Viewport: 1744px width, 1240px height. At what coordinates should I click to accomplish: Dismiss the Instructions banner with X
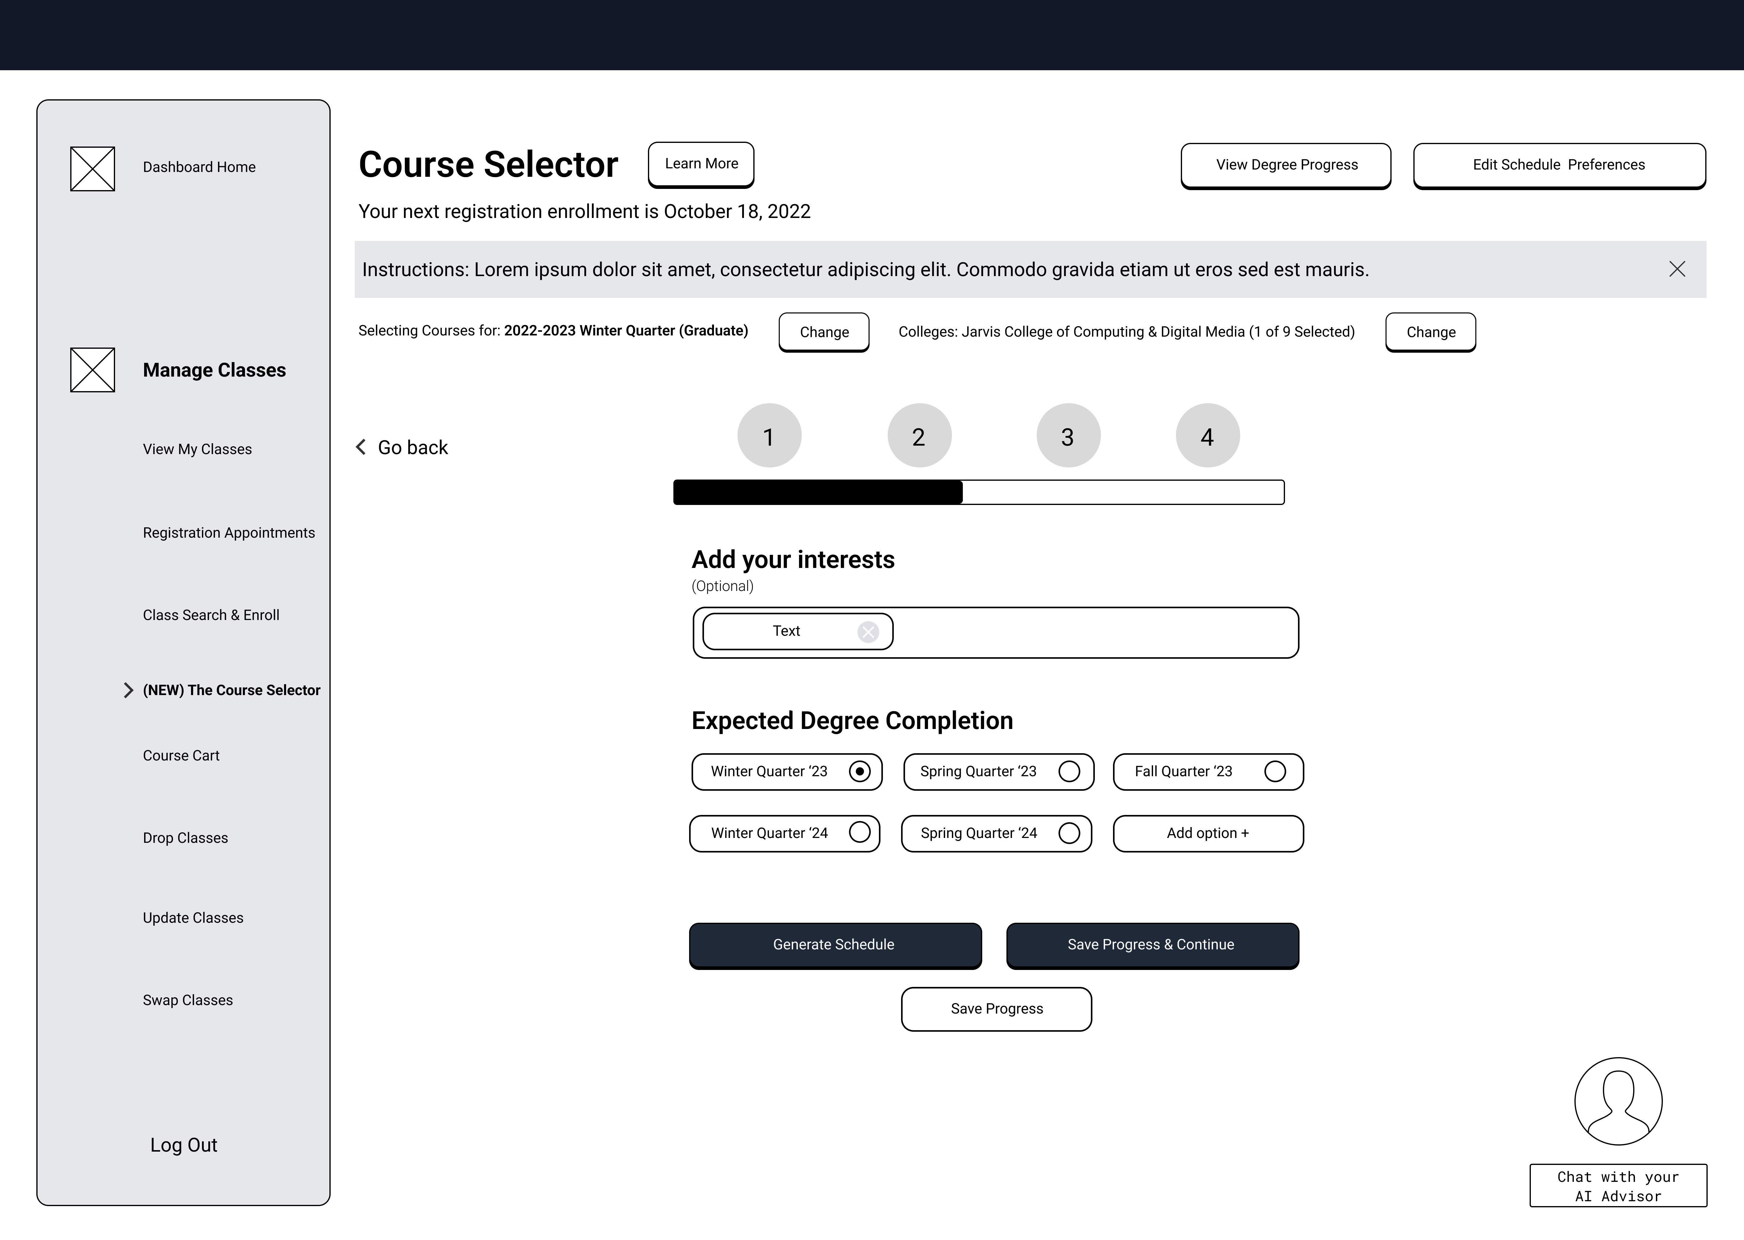(x=1677, y=269)
